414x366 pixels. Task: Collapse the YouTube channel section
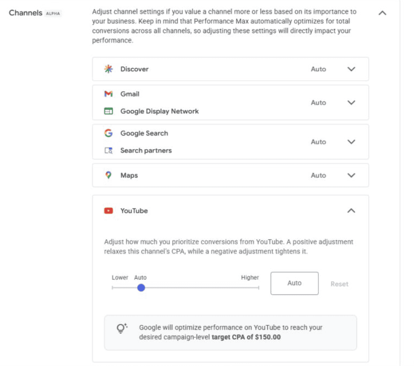(x=351, y=211)
